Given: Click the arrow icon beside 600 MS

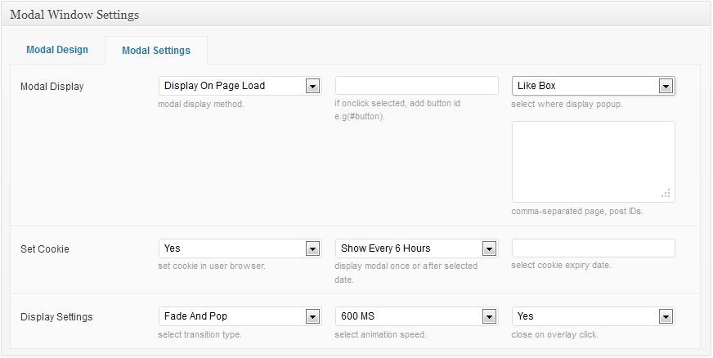Looking at the screenshot, I should click(489, 316).
